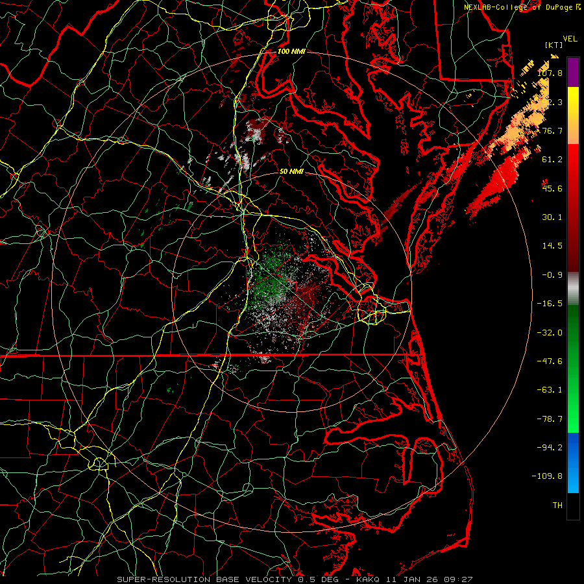Click the 61.2 legend value

[x=552, y=160]
